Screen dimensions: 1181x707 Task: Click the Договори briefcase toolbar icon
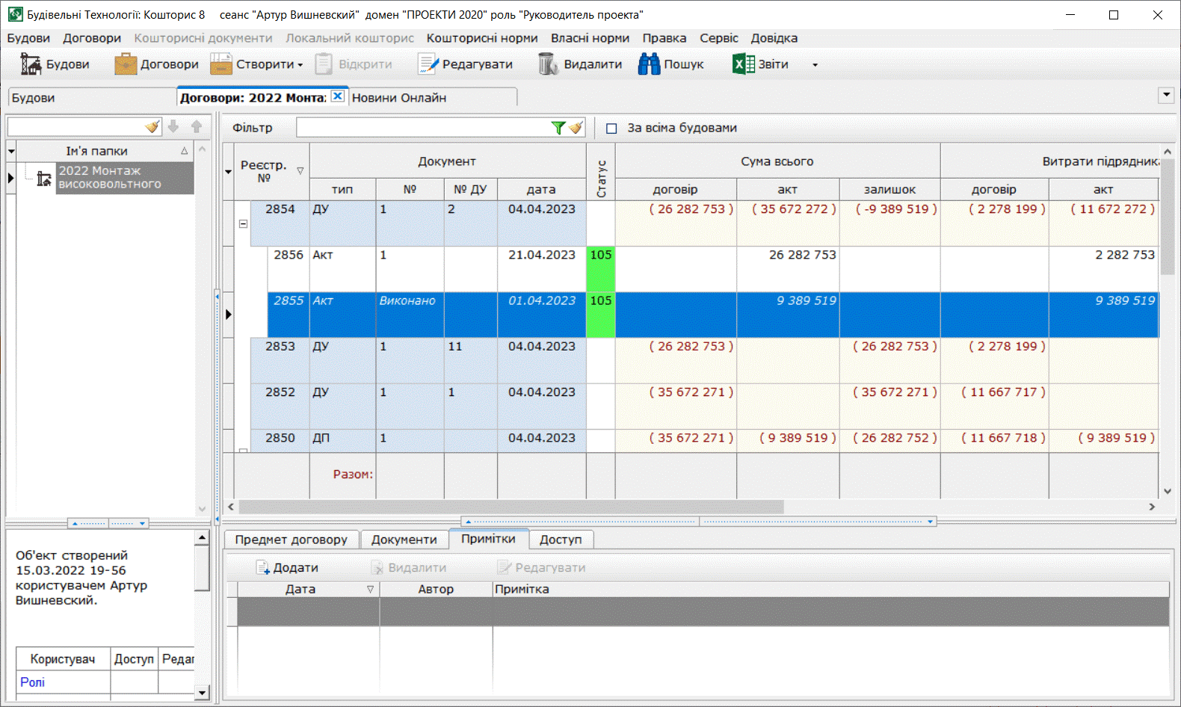[125, 65]
